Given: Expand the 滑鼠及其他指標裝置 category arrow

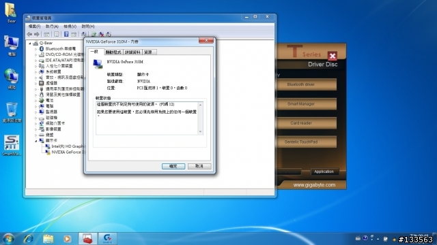Looking at the screenshot, I should 36,95.
